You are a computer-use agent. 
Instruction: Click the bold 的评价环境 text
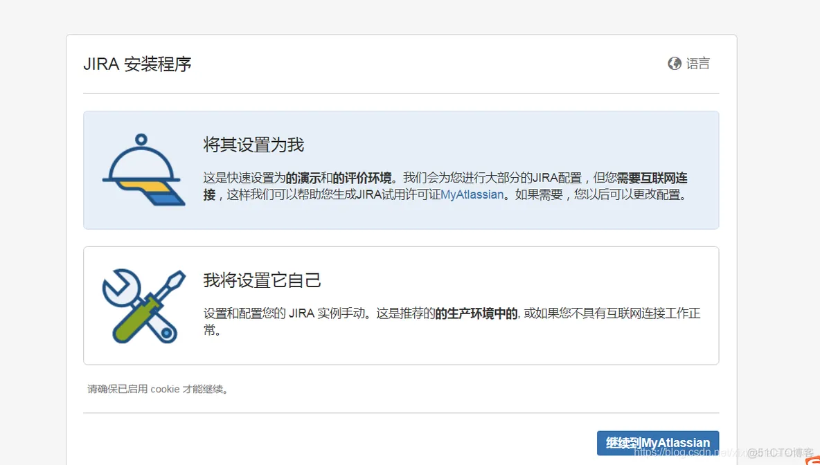click(362, 178)
